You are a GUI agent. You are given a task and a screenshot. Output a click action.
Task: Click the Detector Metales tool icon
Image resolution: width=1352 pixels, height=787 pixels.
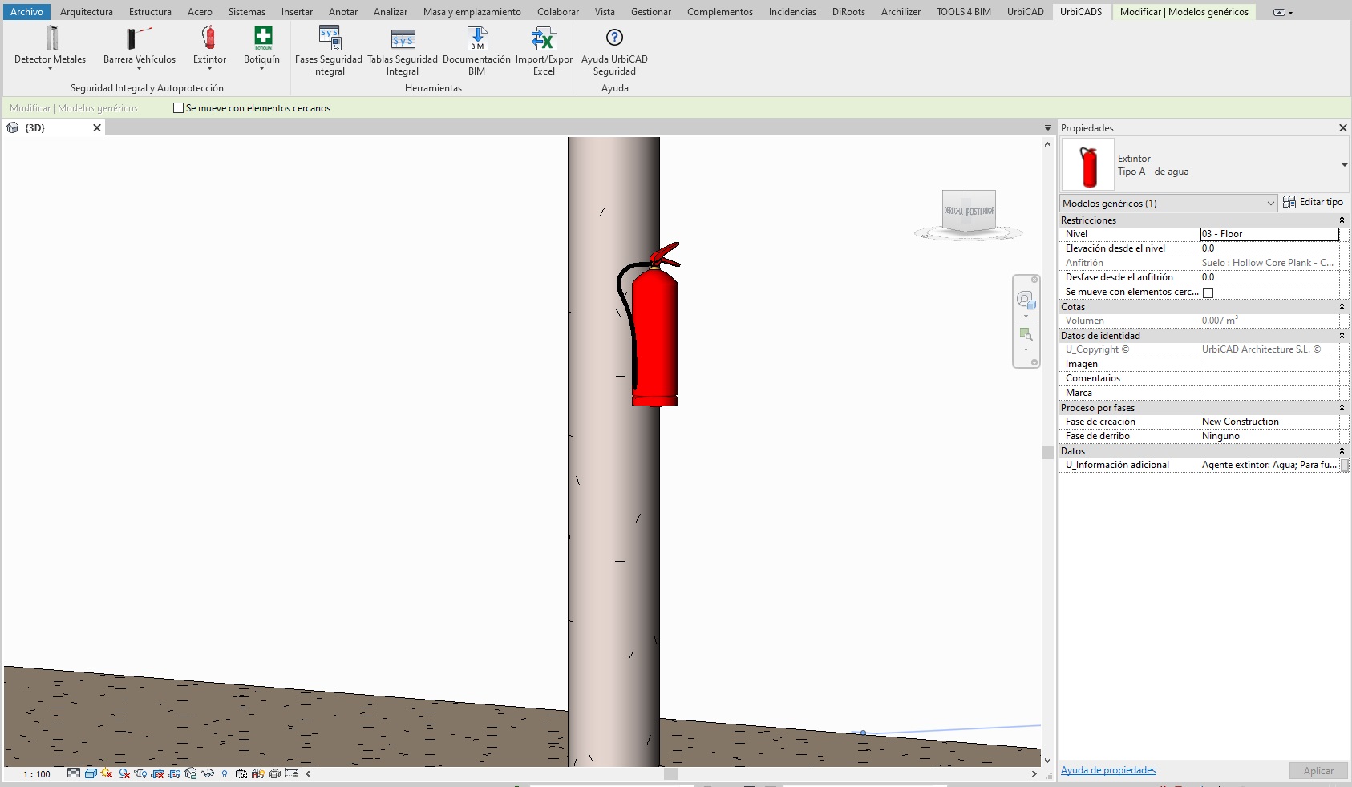[x=51, y=38]
